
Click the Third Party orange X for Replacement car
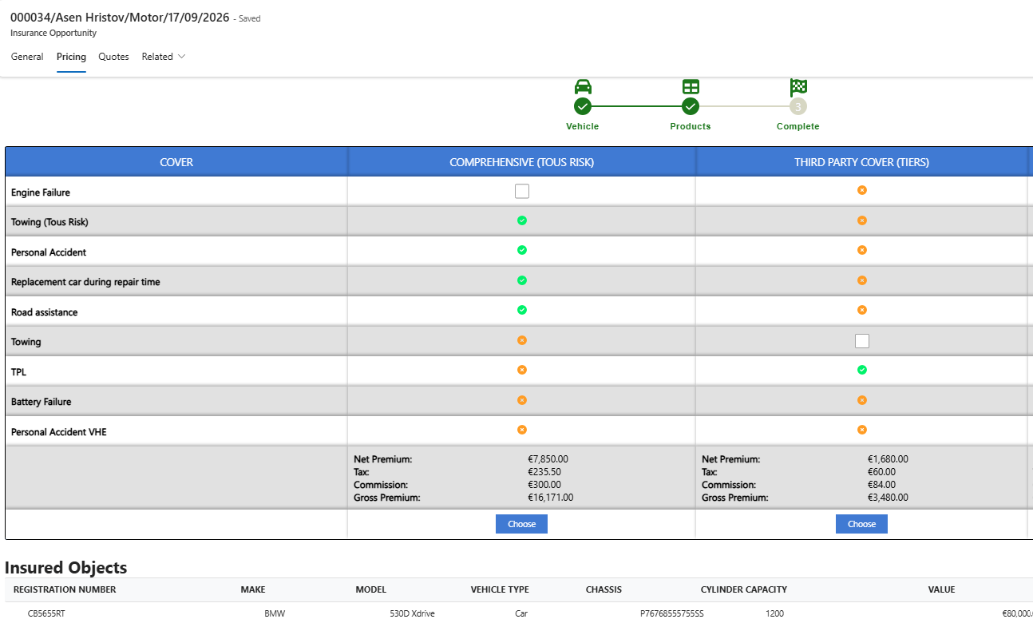point(862,280)
